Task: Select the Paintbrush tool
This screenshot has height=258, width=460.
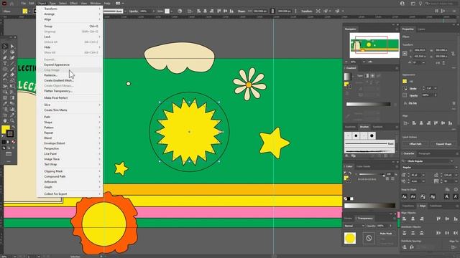Action: click(x=12, y=70)
